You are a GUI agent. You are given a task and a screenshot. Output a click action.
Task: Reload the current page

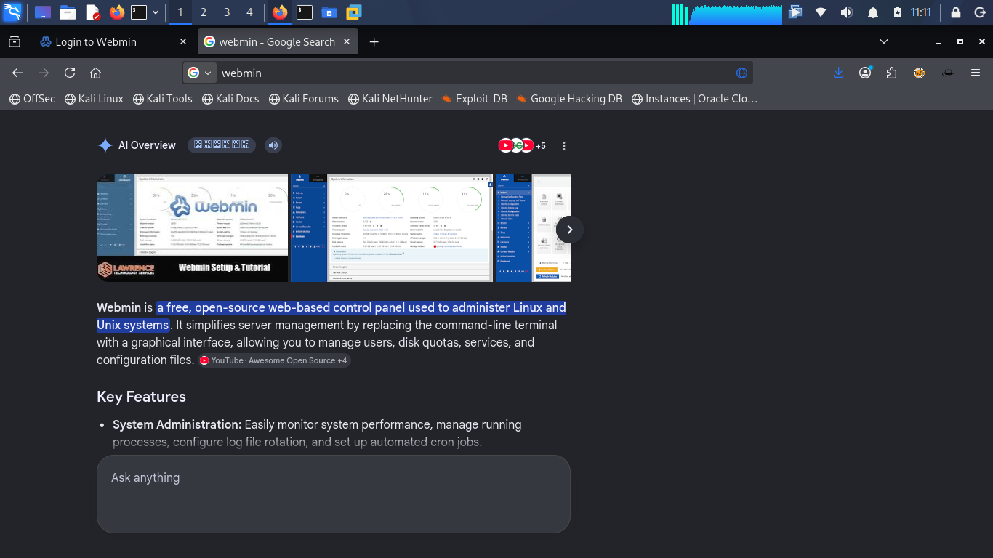(x=70, y=73)
